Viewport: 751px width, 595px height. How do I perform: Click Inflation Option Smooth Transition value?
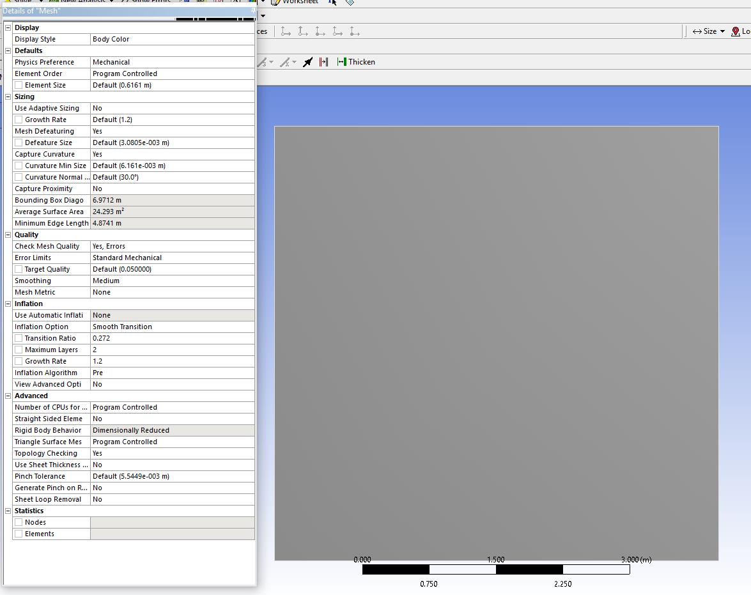click(x=173, y=327)
